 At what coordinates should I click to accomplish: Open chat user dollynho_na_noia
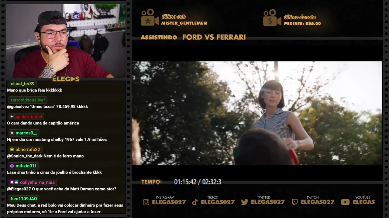click(x=37, y=182)
